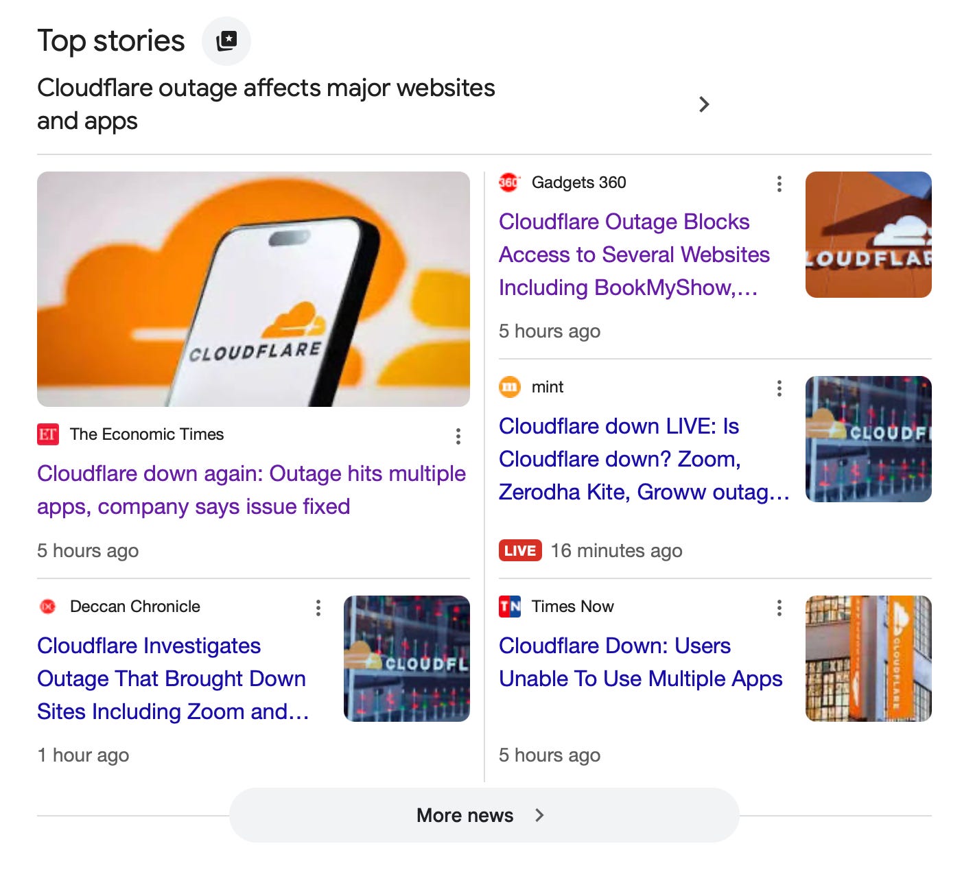Open the three-dot menu for the Deccan Chronicle story
This screenshot has width=962, height=870.
click(x=318, y=608)
